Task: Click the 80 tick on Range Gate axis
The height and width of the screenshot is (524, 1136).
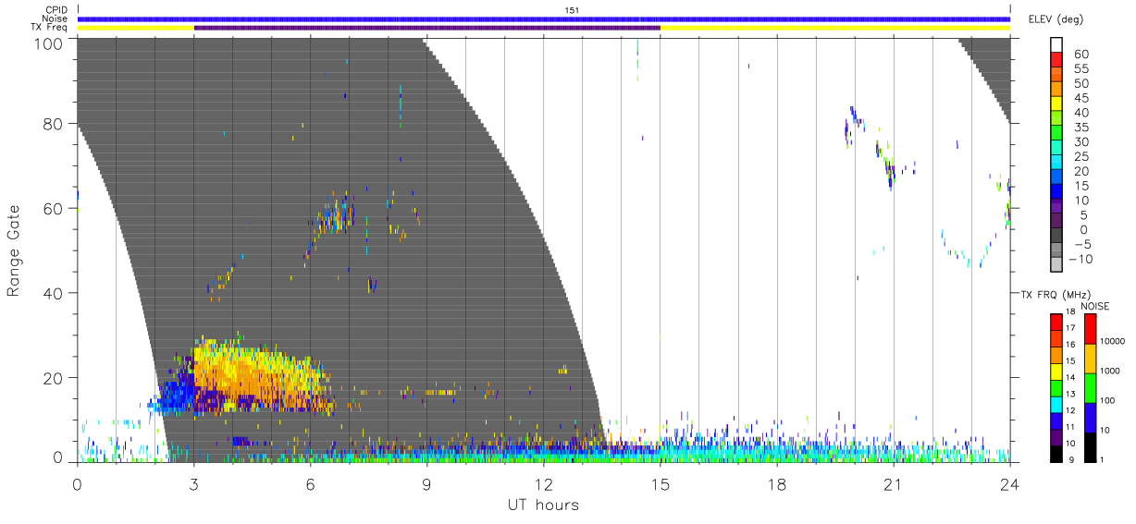Action: click(x=52, y=124)
